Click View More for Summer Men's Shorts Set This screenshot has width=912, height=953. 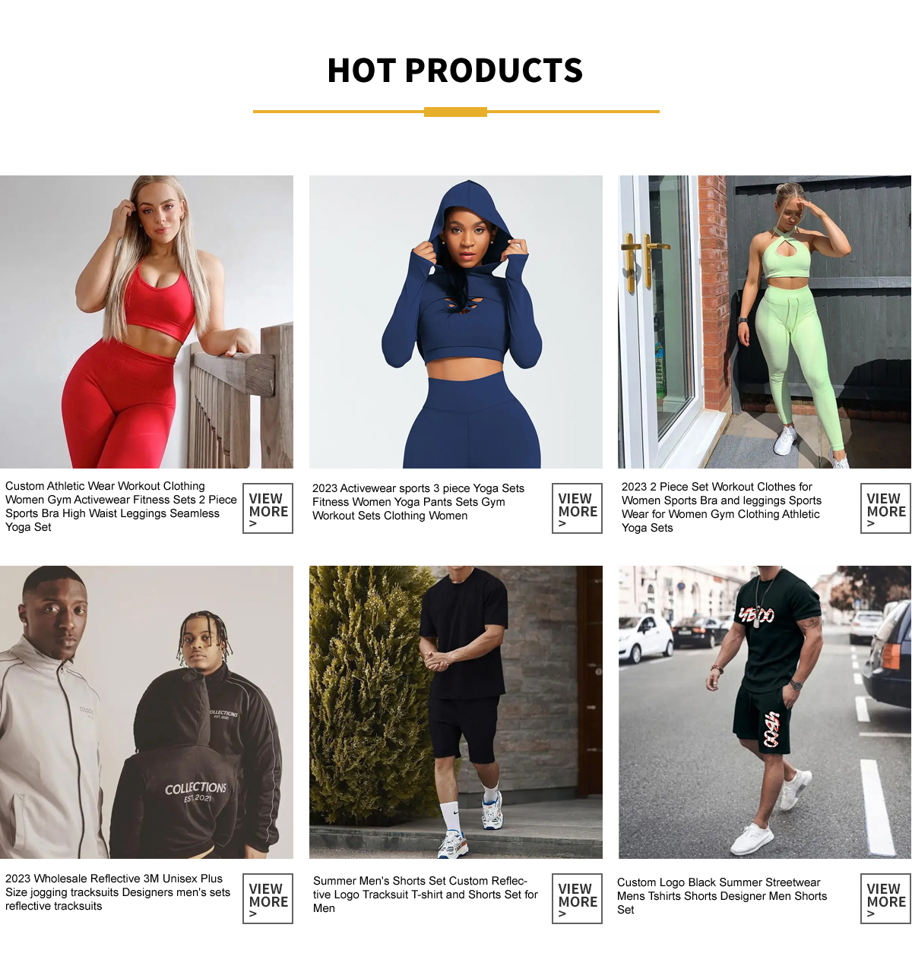(577, 898)
